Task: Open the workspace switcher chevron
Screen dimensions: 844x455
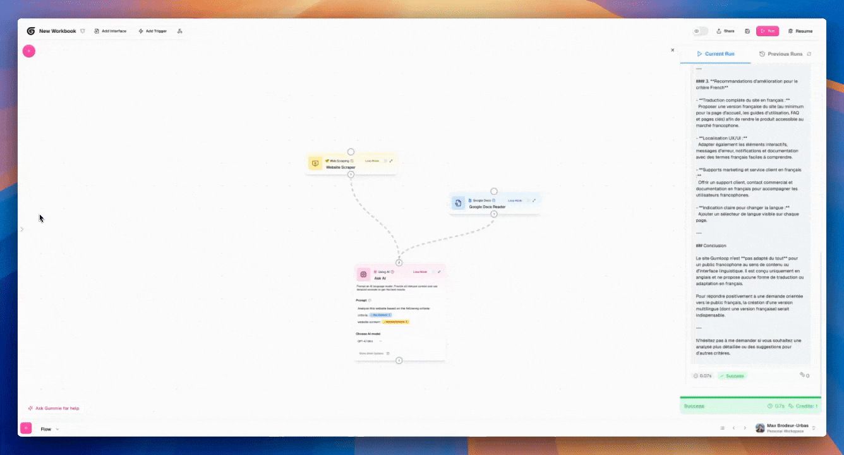Action: coord(814,428)
